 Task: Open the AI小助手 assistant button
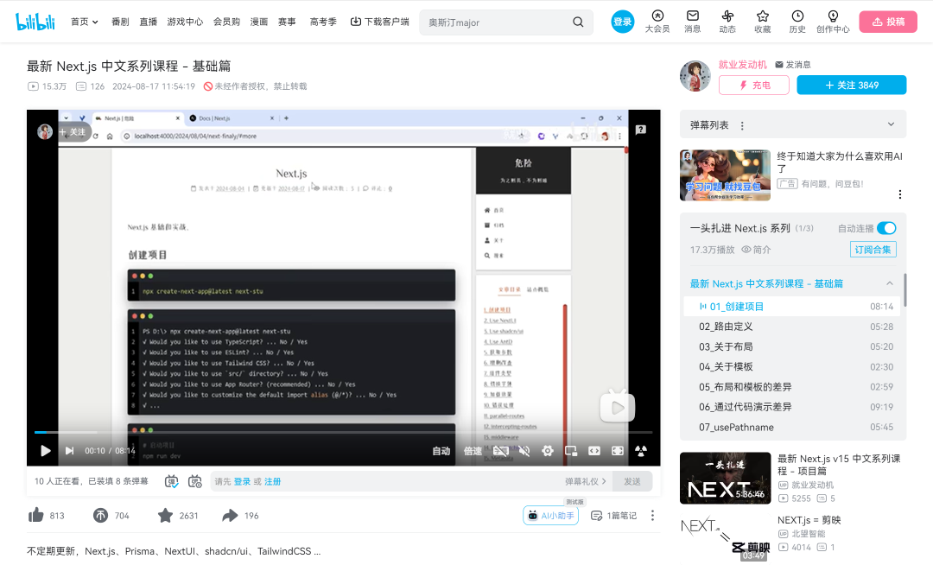(x=551, y=516)
